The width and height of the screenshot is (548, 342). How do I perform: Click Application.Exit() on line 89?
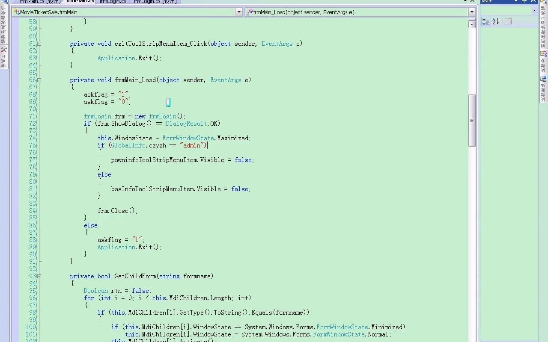click(x=130, y=247)
